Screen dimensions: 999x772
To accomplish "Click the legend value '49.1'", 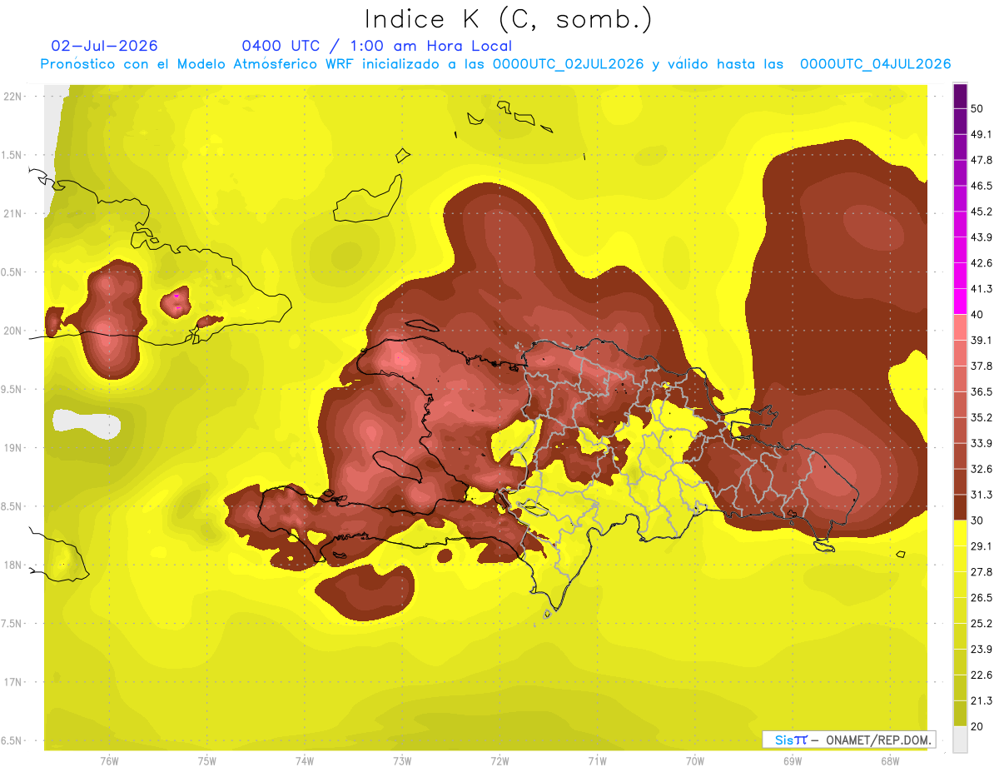I will click(982, 135).
